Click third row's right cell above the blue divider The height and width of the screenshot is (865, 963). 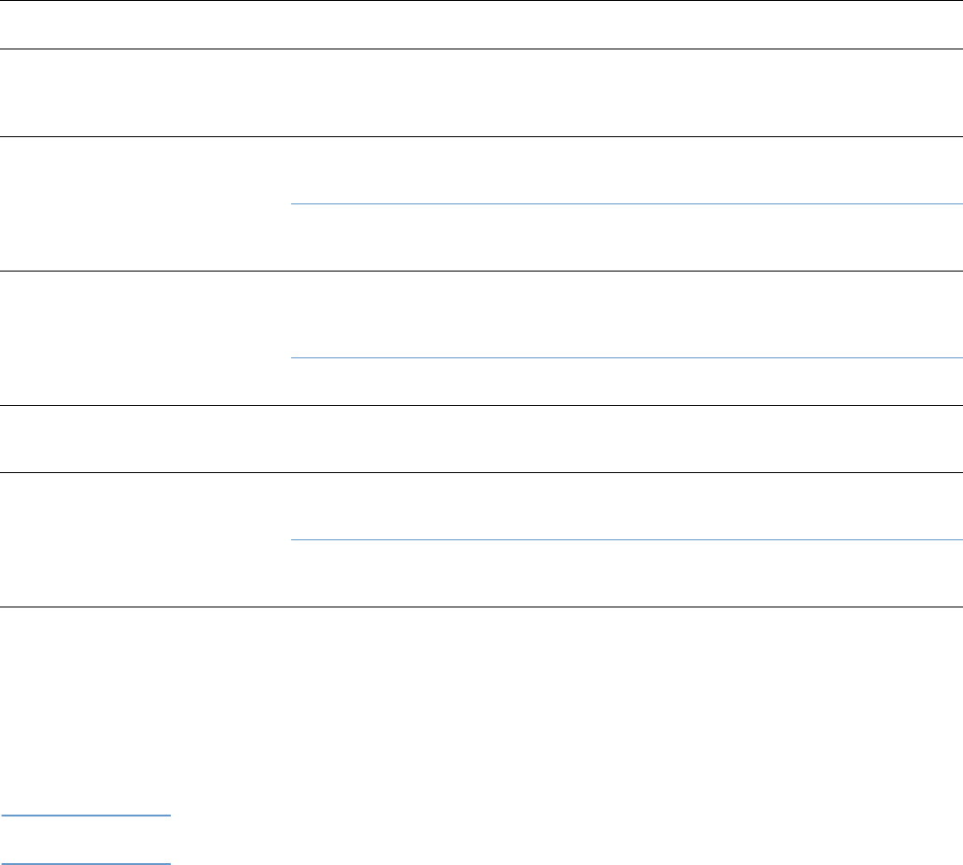point(625,171)
